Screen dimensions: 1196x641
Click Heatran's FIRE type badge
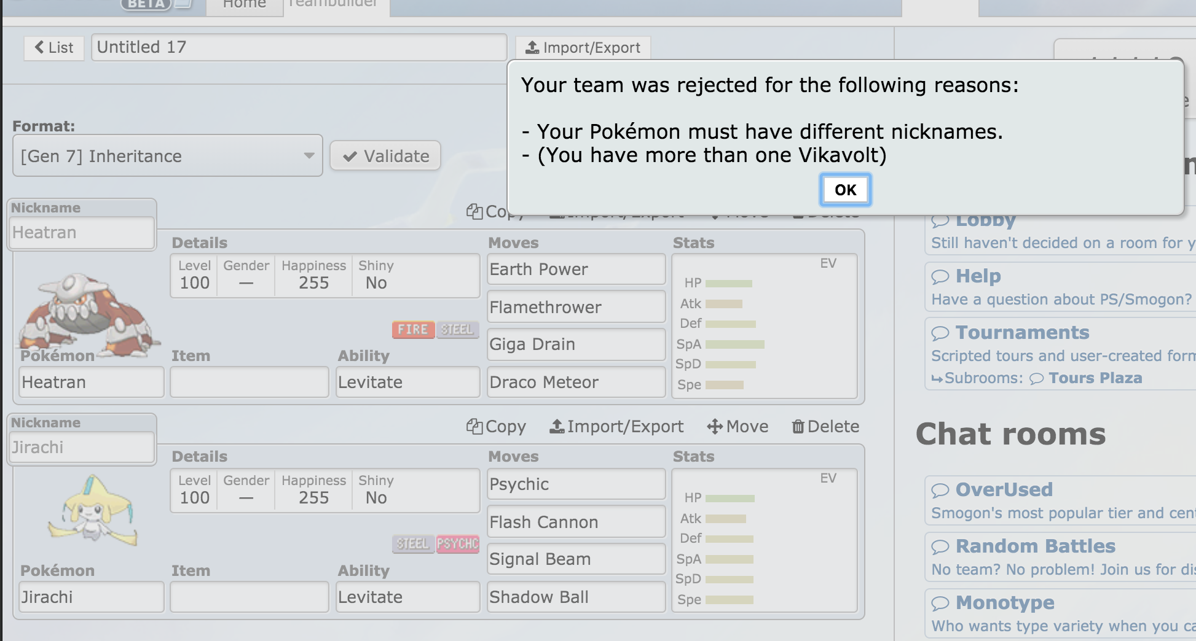pyautogui.click(x=413, y=330)
